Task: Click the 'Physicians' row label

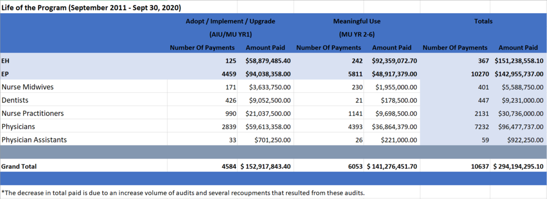Action: [x=18, y=126]
